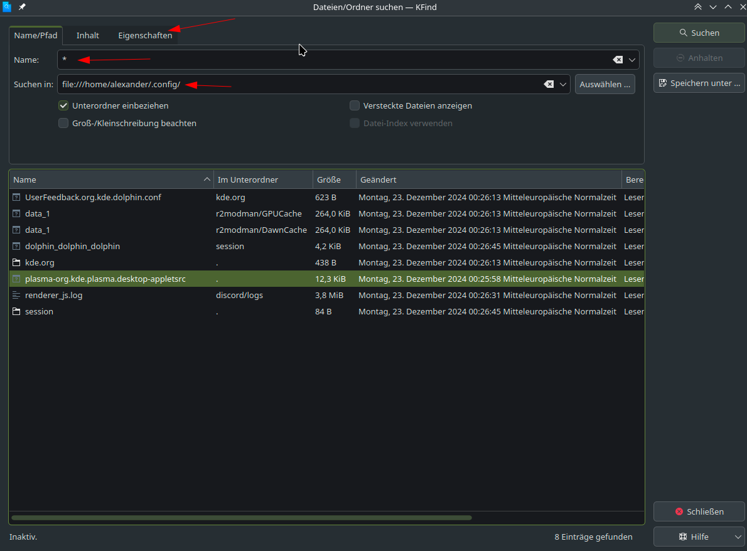Click folder icon of kde.org

point(16,262)
